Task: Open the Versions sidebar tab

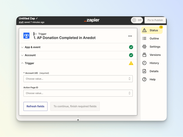Action: tap(152, 55)
